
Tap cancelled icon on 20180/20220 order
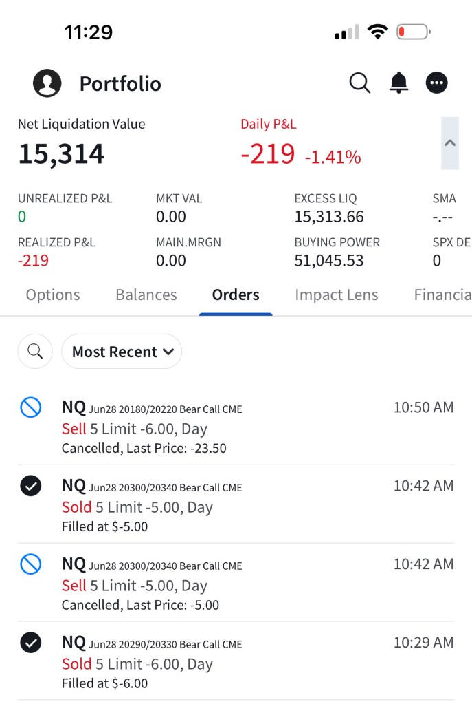31,408
